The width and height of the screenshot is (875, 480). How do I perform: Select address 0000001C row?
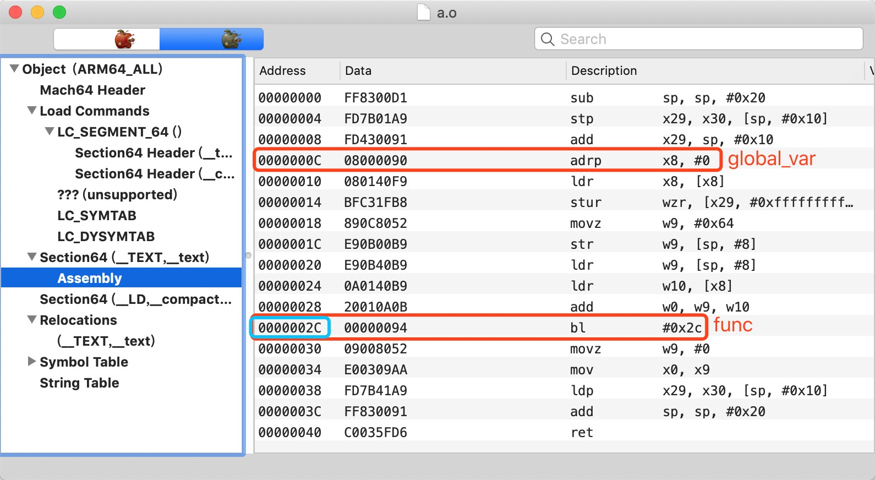click(x=564, y=244)
